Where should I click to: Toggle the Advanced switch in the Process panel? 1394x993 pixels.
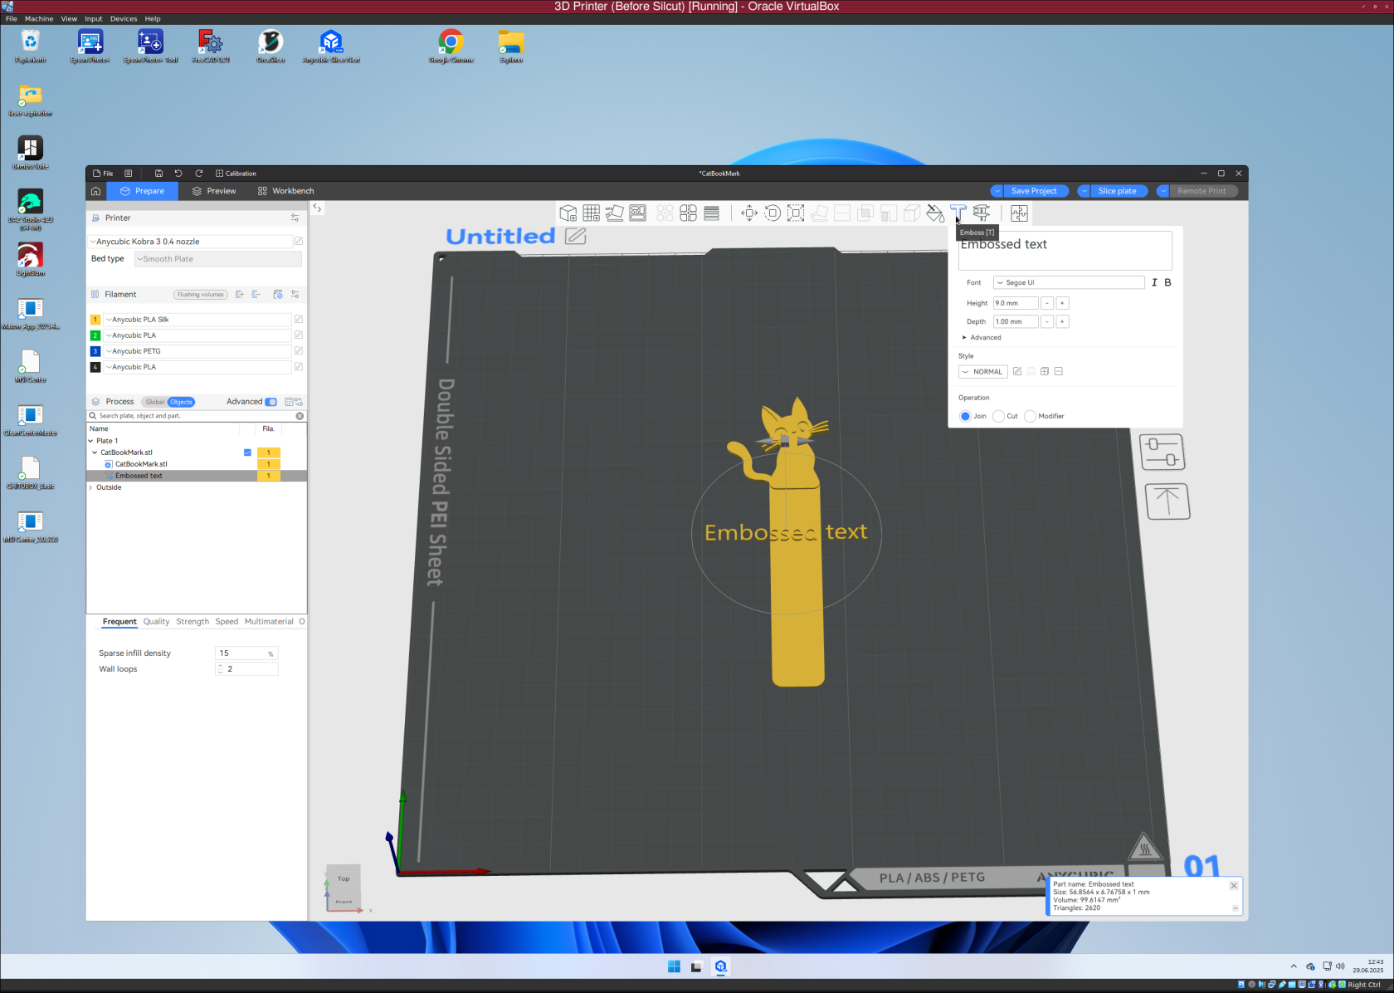click(271, 401)
